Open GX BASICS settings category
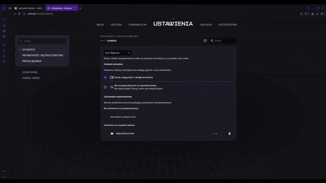This screenshot has width=326, height=183. pos(29,50)
